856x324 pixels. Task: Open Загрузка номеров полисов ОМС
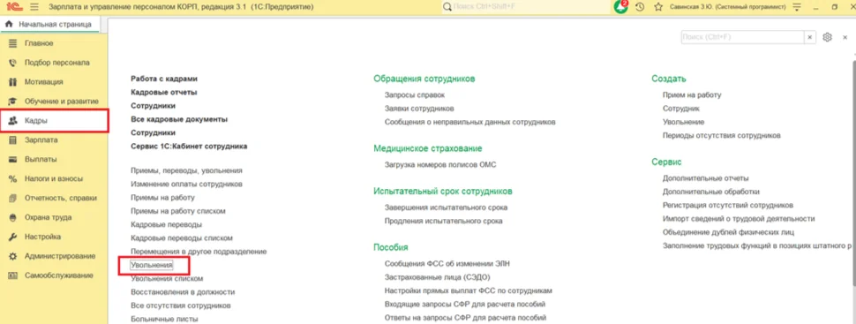tap(440, 165)
